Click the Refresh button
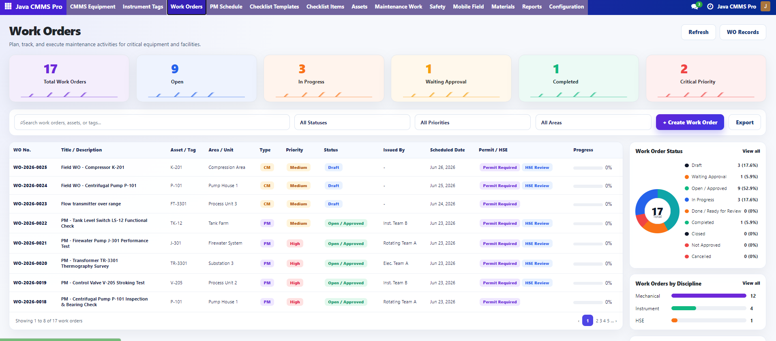 coord(698,32)
